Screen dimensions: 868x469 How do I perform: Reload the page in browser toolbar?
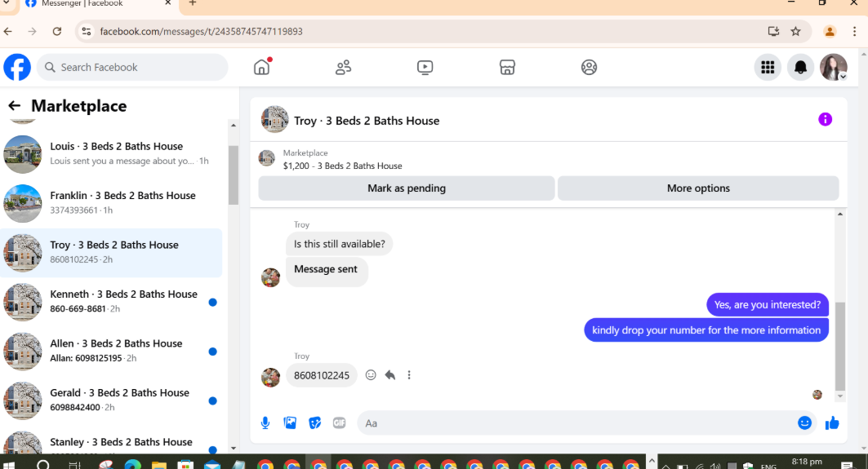[57, 32]
